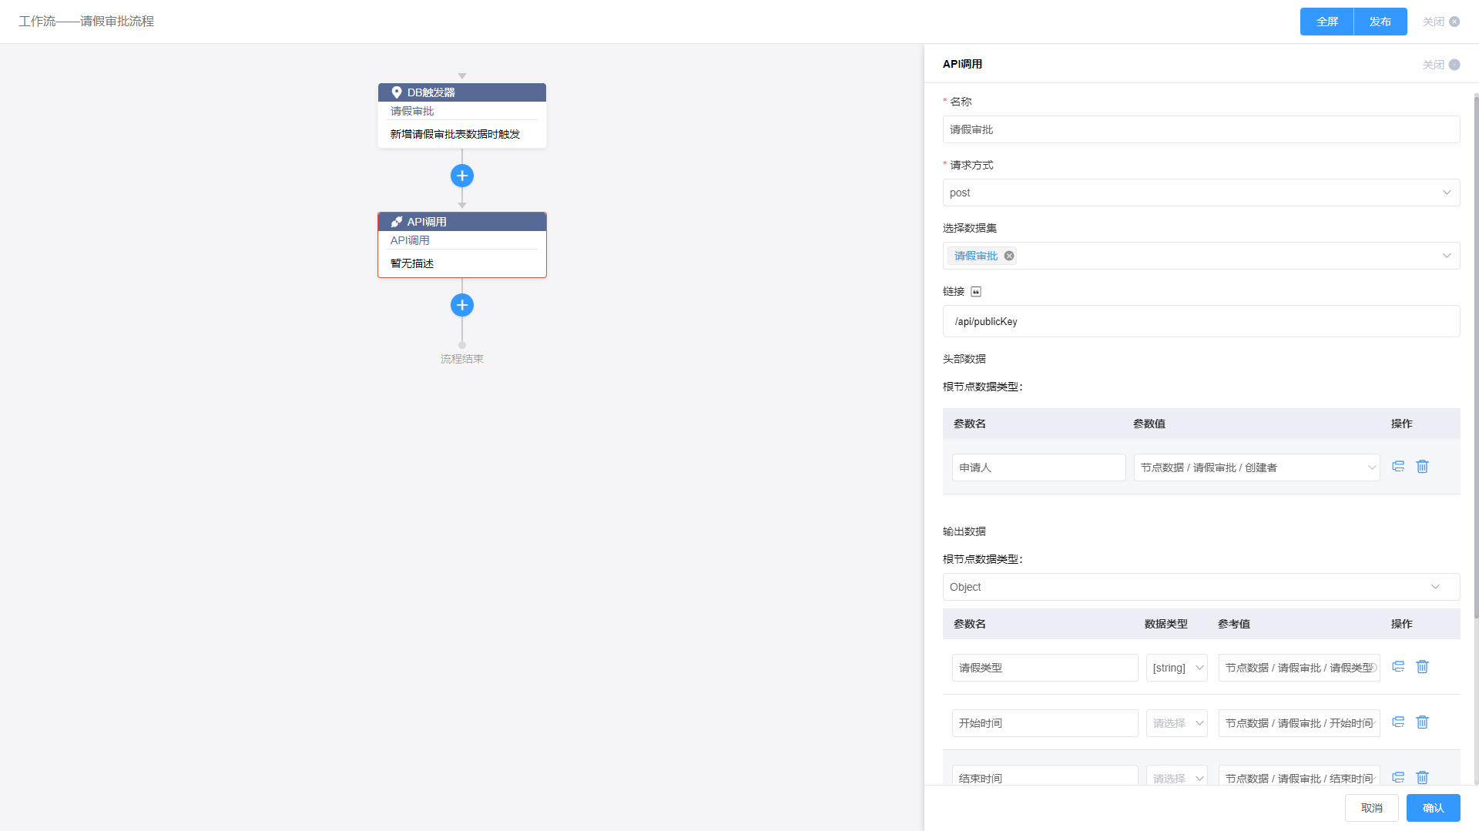Open the [string] data type dropdown
This screenshot has width=1479, height=831.
[1177, 668]
